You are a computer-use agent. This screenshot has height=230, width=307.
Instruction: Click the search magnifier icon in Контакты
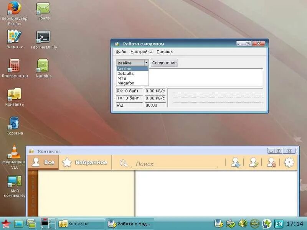coord(124,163)
